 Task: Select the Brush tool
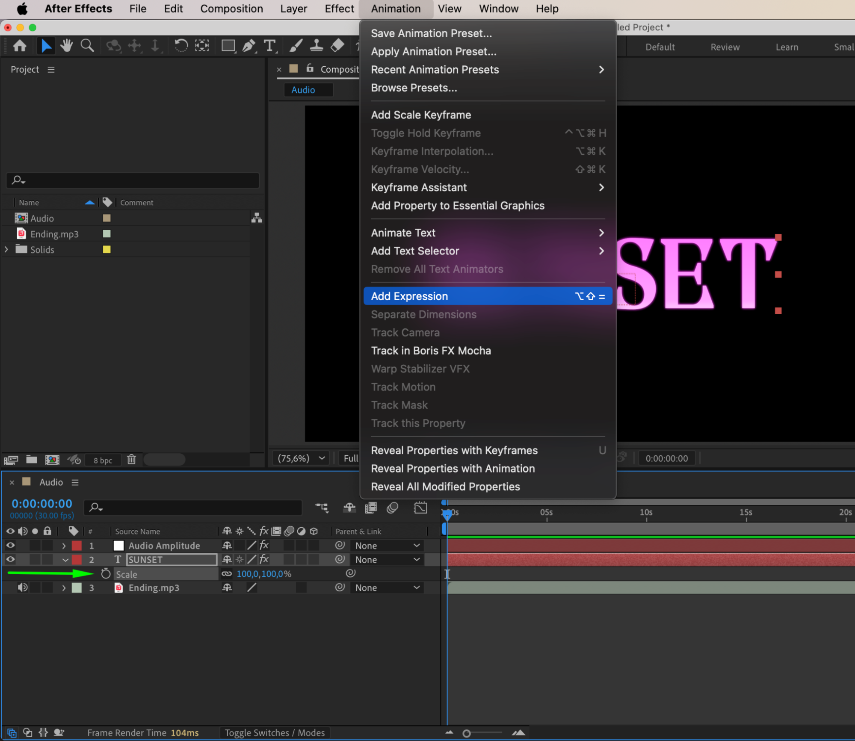pyautogui.click(x=296, y=45)
